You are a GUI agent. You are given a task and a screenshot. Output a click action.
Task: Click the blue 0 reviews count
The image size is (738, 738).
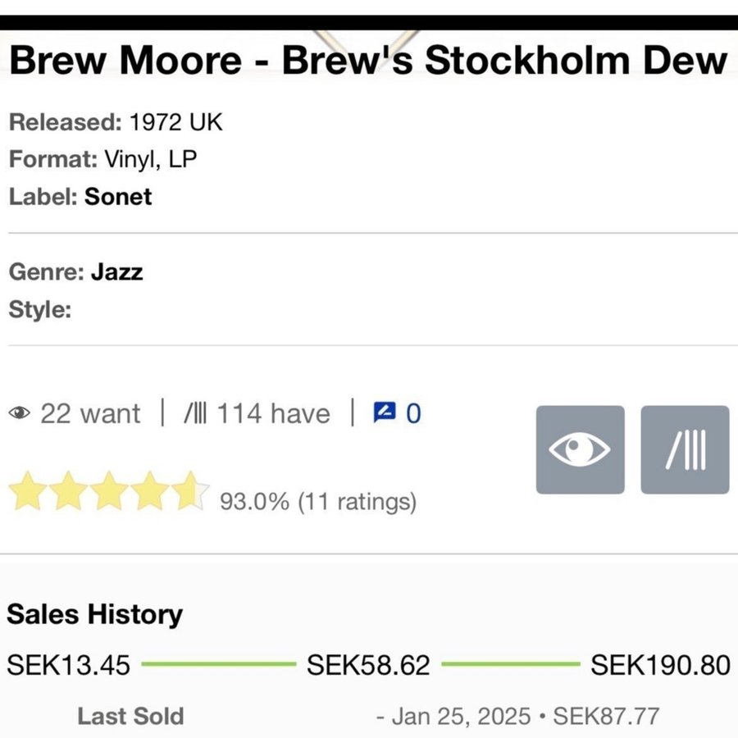click(413, 413)
